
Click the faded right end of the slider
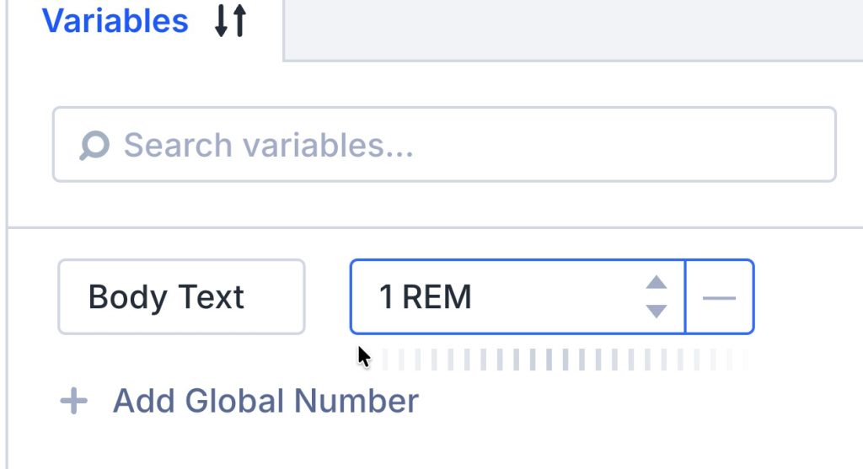[x=733, y=360]
